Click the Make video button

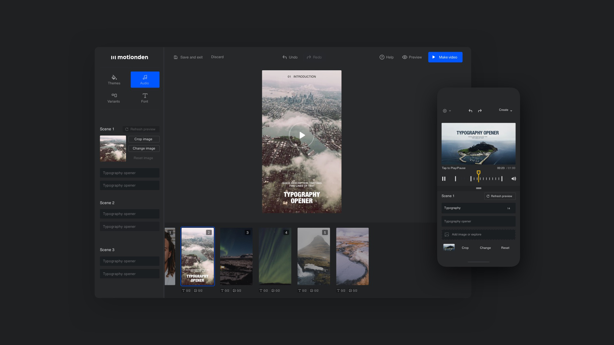click(x=445, y=57)
